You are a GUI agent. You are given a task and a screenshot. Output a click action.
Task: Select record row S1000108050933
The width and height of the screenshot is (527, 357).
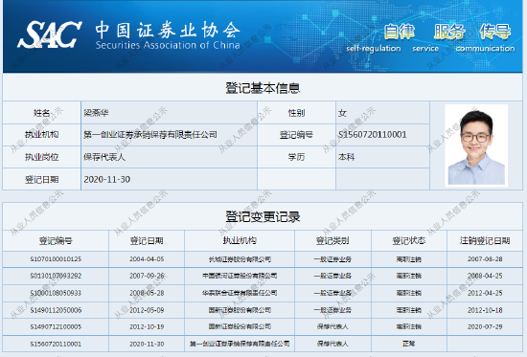pos(263,293)
